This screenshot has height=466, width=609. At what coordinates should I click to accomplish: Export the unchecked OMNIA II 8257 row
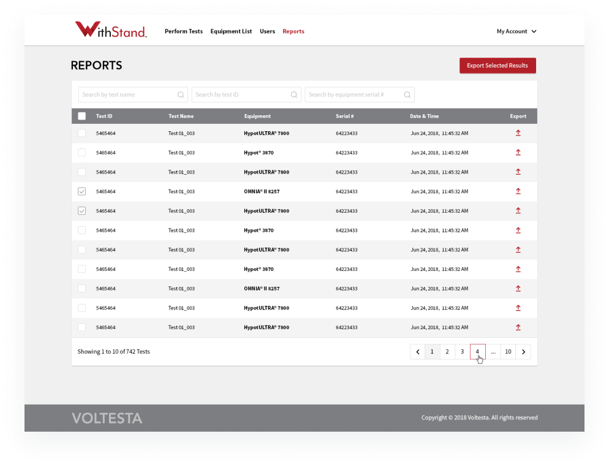(518, 288)
